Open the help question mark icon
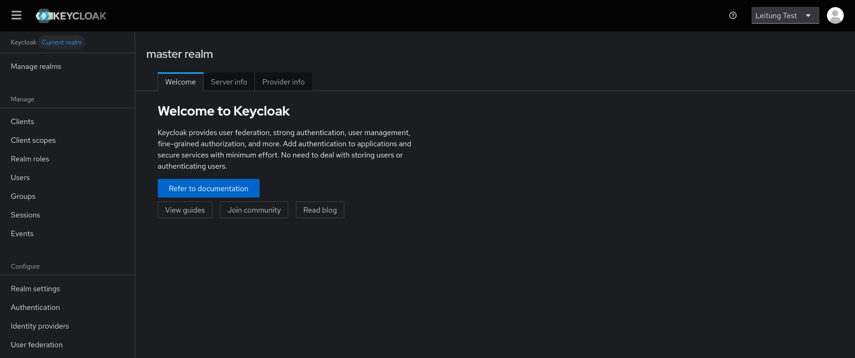This screenshot has width=855, height=358. (733, 16)
